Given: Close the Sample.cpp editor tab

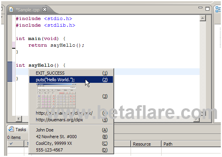Looking at the screenshot, I should [x=45, y=9].
